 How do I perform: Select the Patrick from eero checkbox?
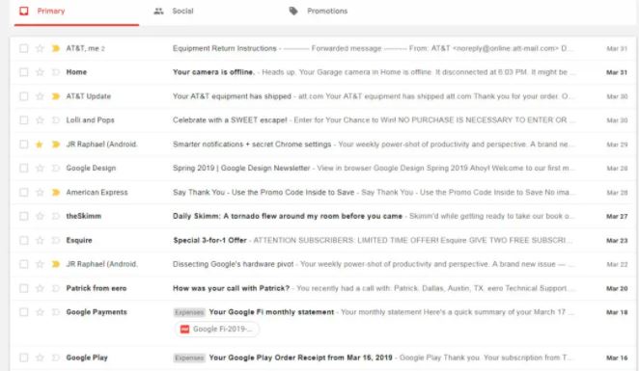coord(24,288)
